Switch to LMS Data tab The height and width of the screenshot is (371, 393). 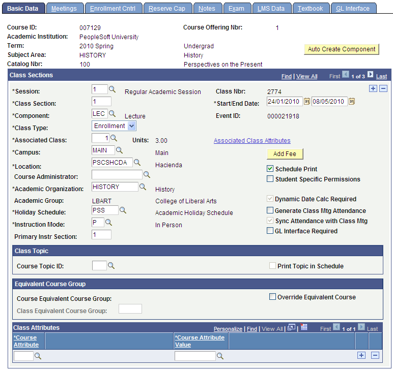[271, 9]
